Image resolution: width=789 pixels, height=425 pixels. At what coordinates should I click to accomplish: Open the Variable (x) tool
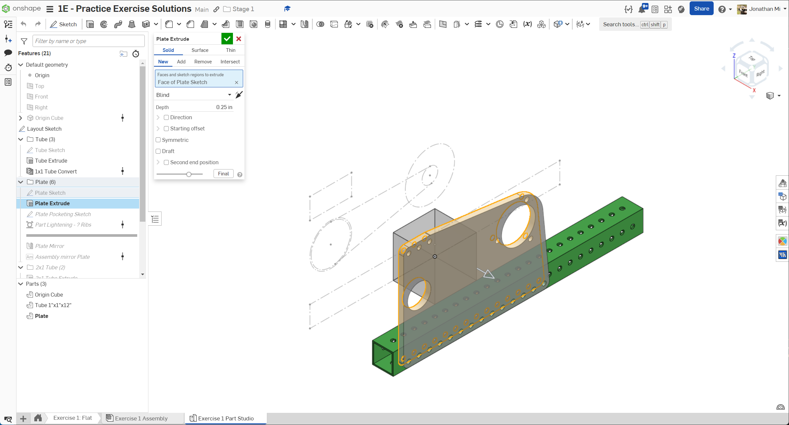pyautogui.click(x=527, y=24)
